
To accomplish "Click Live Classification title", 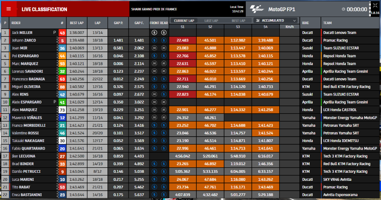I will (44, 9).
